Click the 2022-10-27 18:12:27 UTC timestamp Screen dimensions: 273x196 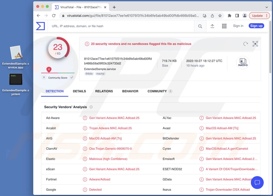click(x=204, y=61)
